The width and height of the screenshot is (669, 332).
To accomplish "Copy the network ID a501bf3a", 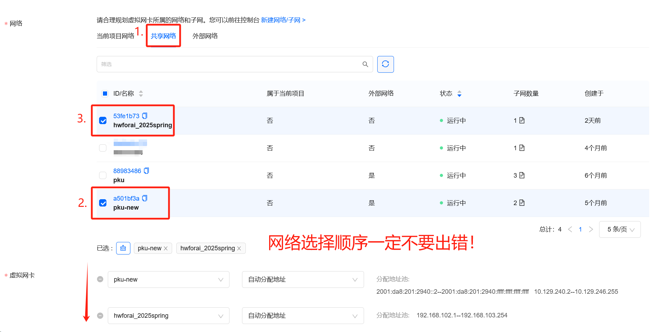I will pos(145,198).
